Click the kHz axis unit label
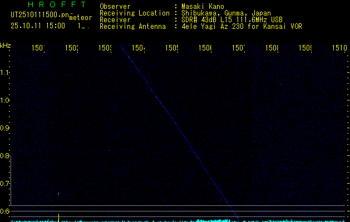350x222 pixels. tap(6, 46)
